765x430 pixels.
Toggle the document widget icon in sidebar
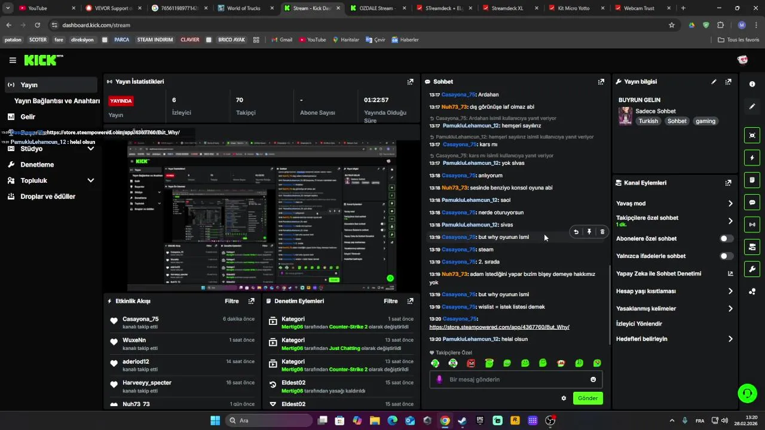click(752, 180)
